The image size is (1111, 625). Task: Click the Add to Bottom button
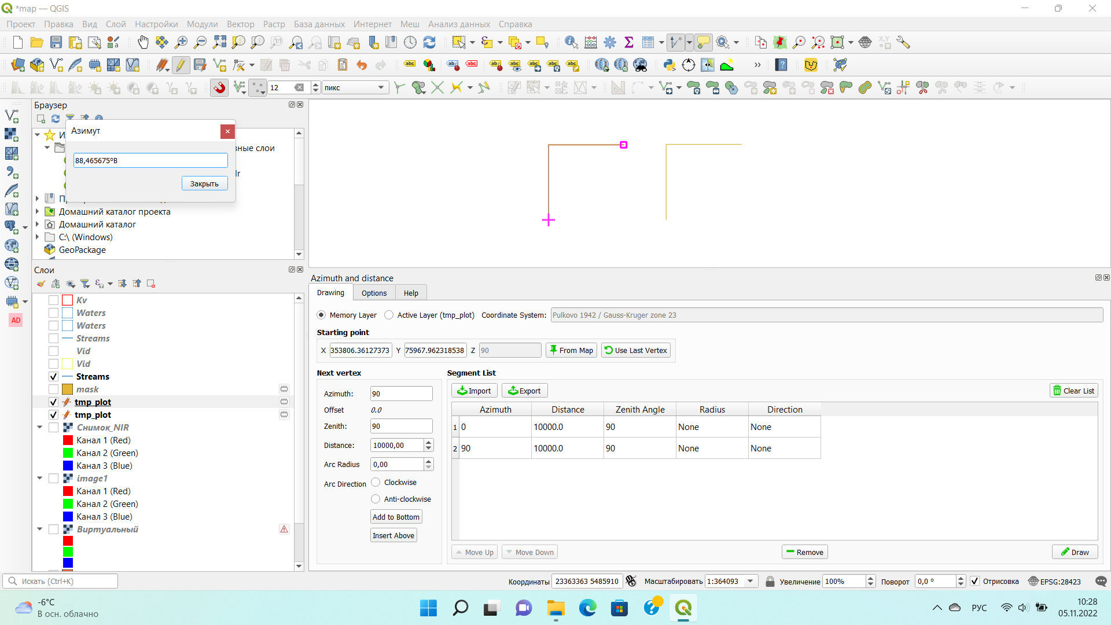(396, 517)
